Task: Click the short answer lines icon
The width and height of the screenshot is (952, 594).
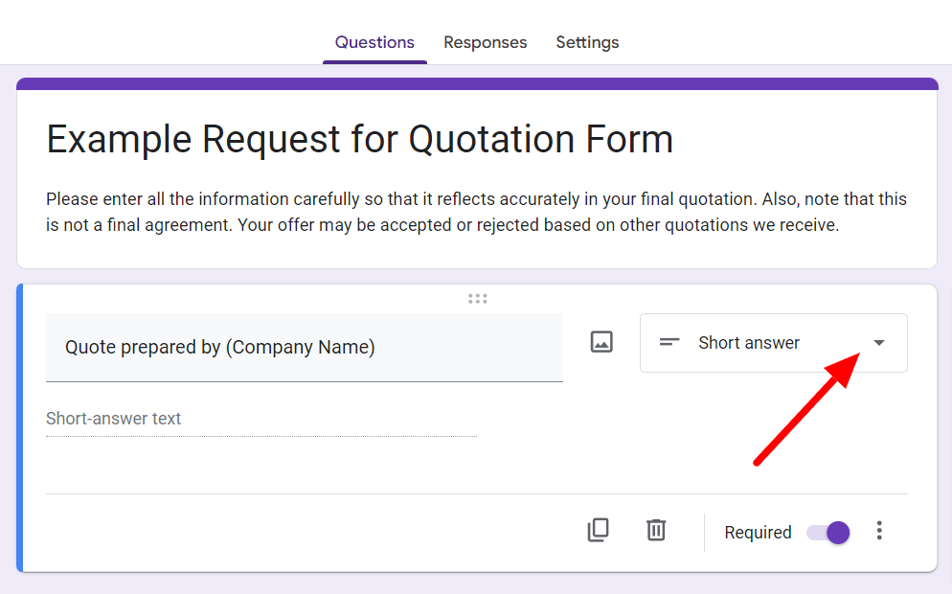Action: tap(669, 343)
